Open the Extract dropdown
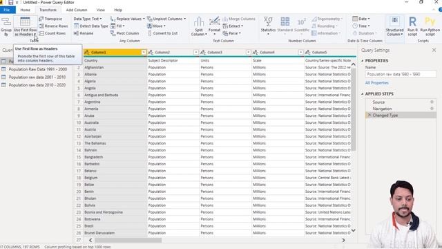This screenshot has width=442, height=249. (233, 26)
